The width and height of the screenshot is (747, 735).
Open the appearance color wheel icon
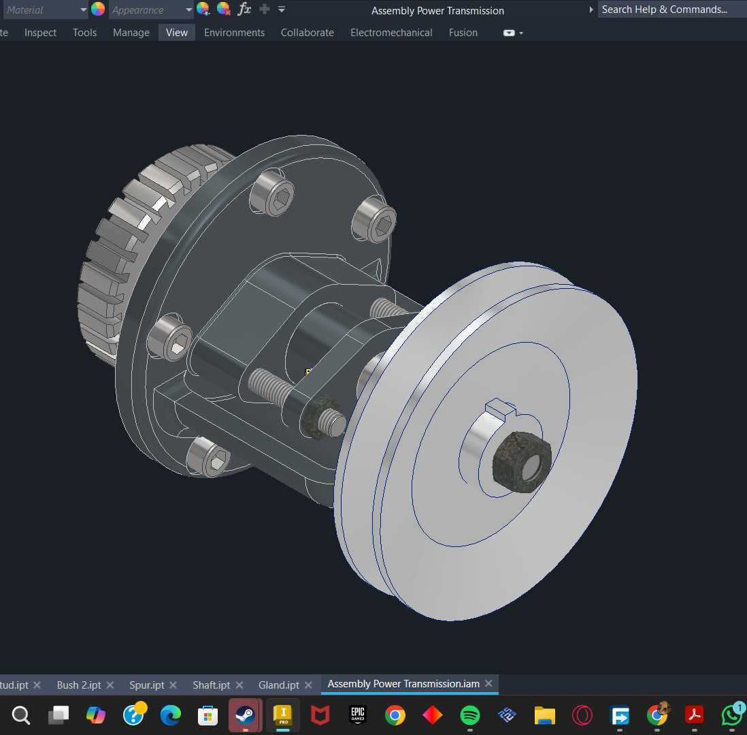pyautogui.click(x=98, y=9)
